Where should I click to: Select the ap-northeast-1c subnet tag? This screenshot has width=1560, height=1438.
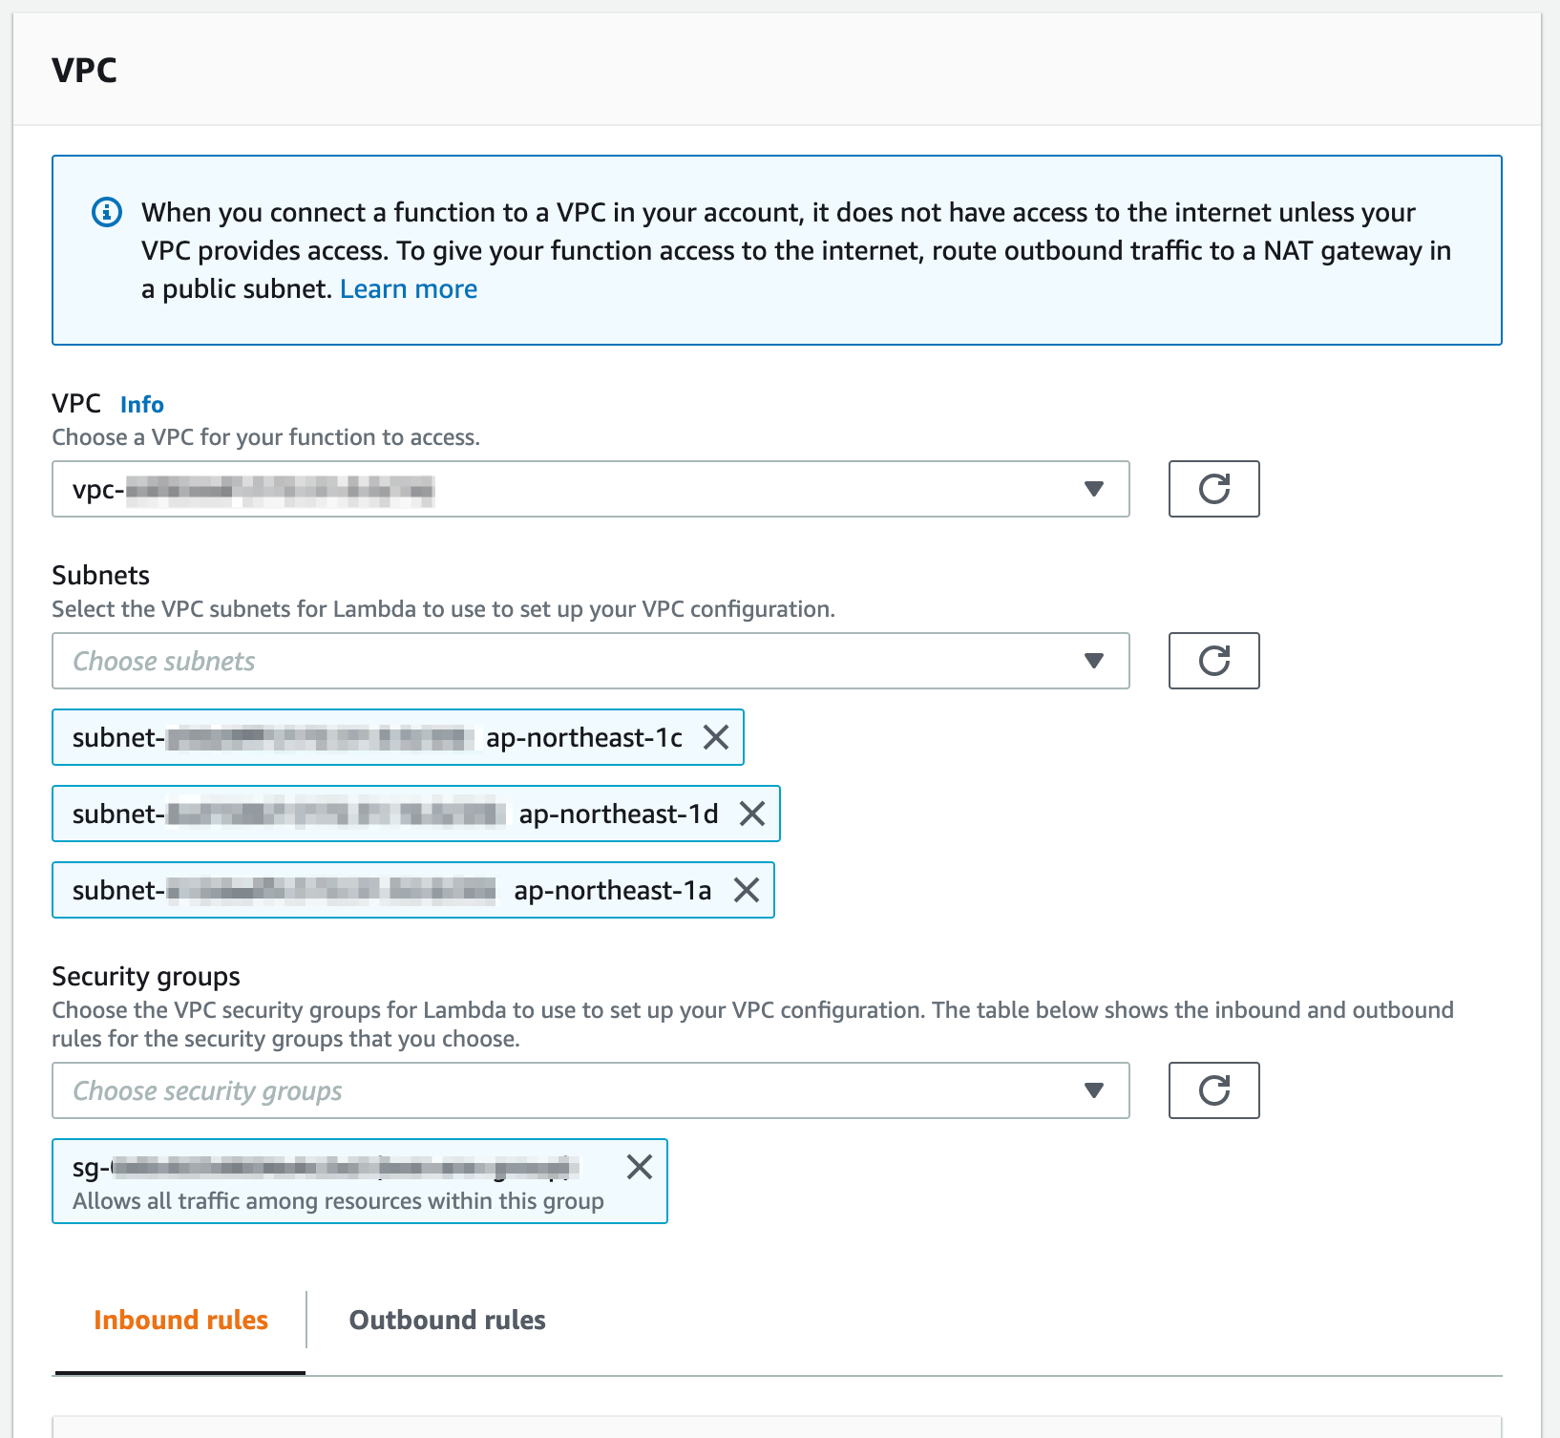(x=583, y=737)
